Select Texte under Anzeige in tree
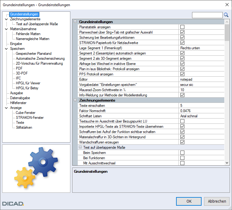Screen dimensions: 232x210 point(20,123)
